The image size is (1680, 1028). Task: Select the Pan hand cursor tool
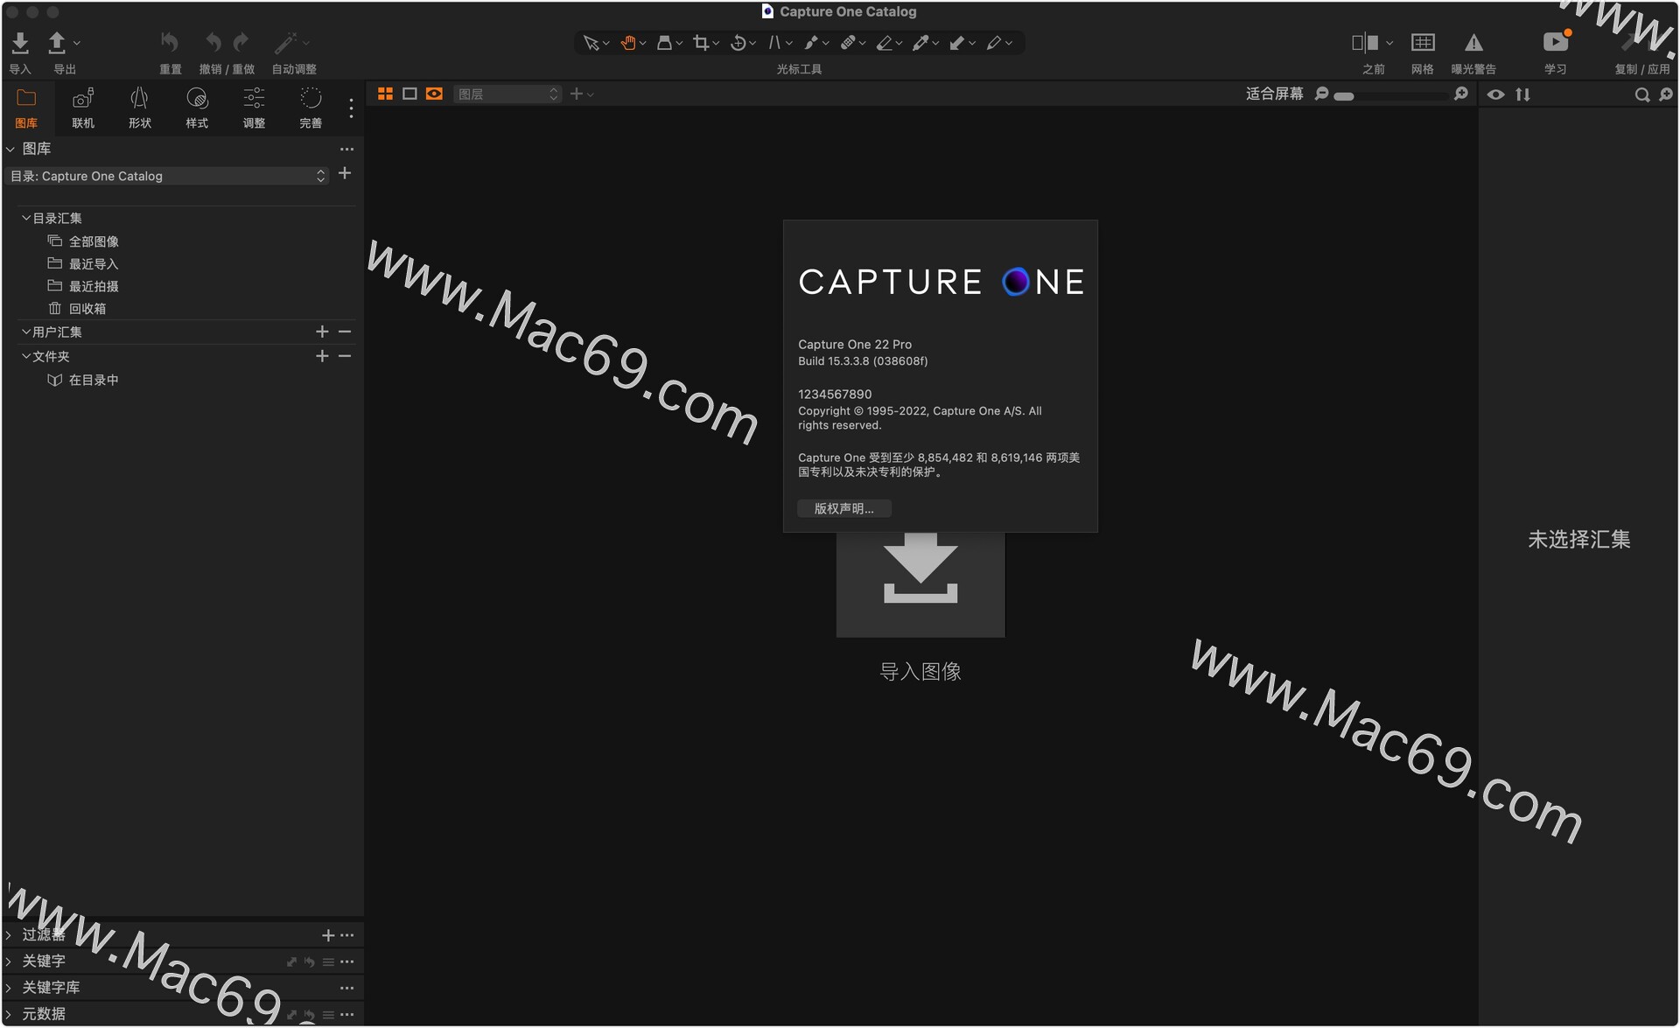click(628, 43)
